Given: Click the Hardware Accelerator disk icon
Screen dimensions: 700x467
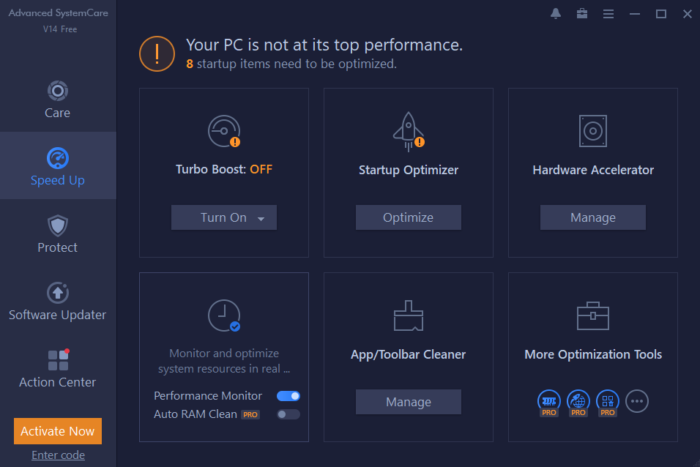Looking at the screenshot, I should click(592, 131).
